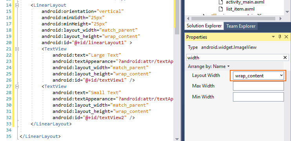Click the activity_main.axml file icon
The width and height of the screenshot is (291, 141).
(x=220, y=2)
